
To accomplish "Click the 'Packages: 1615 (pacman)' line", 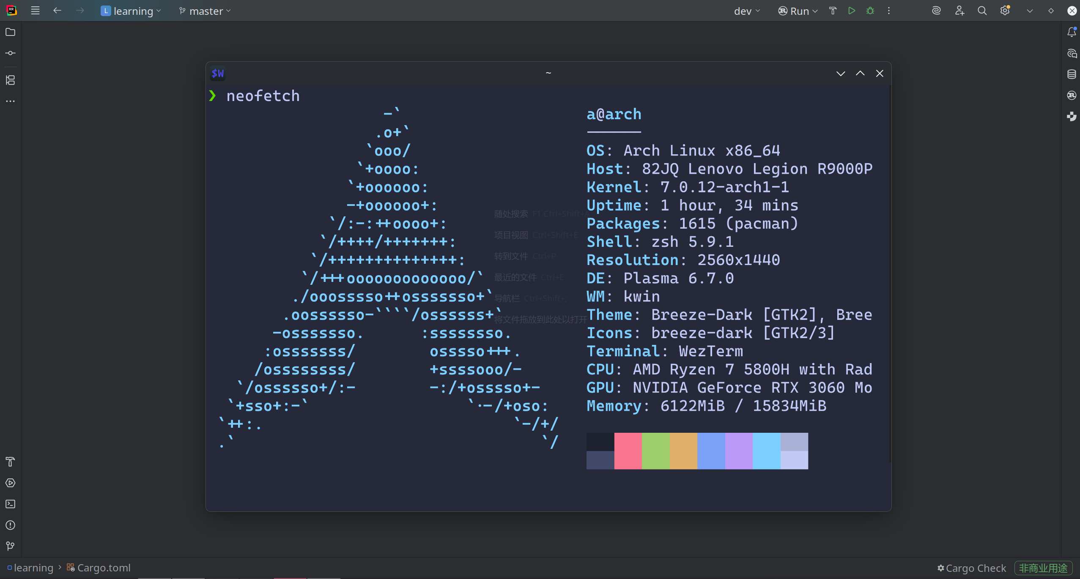I will pos(693,224).
